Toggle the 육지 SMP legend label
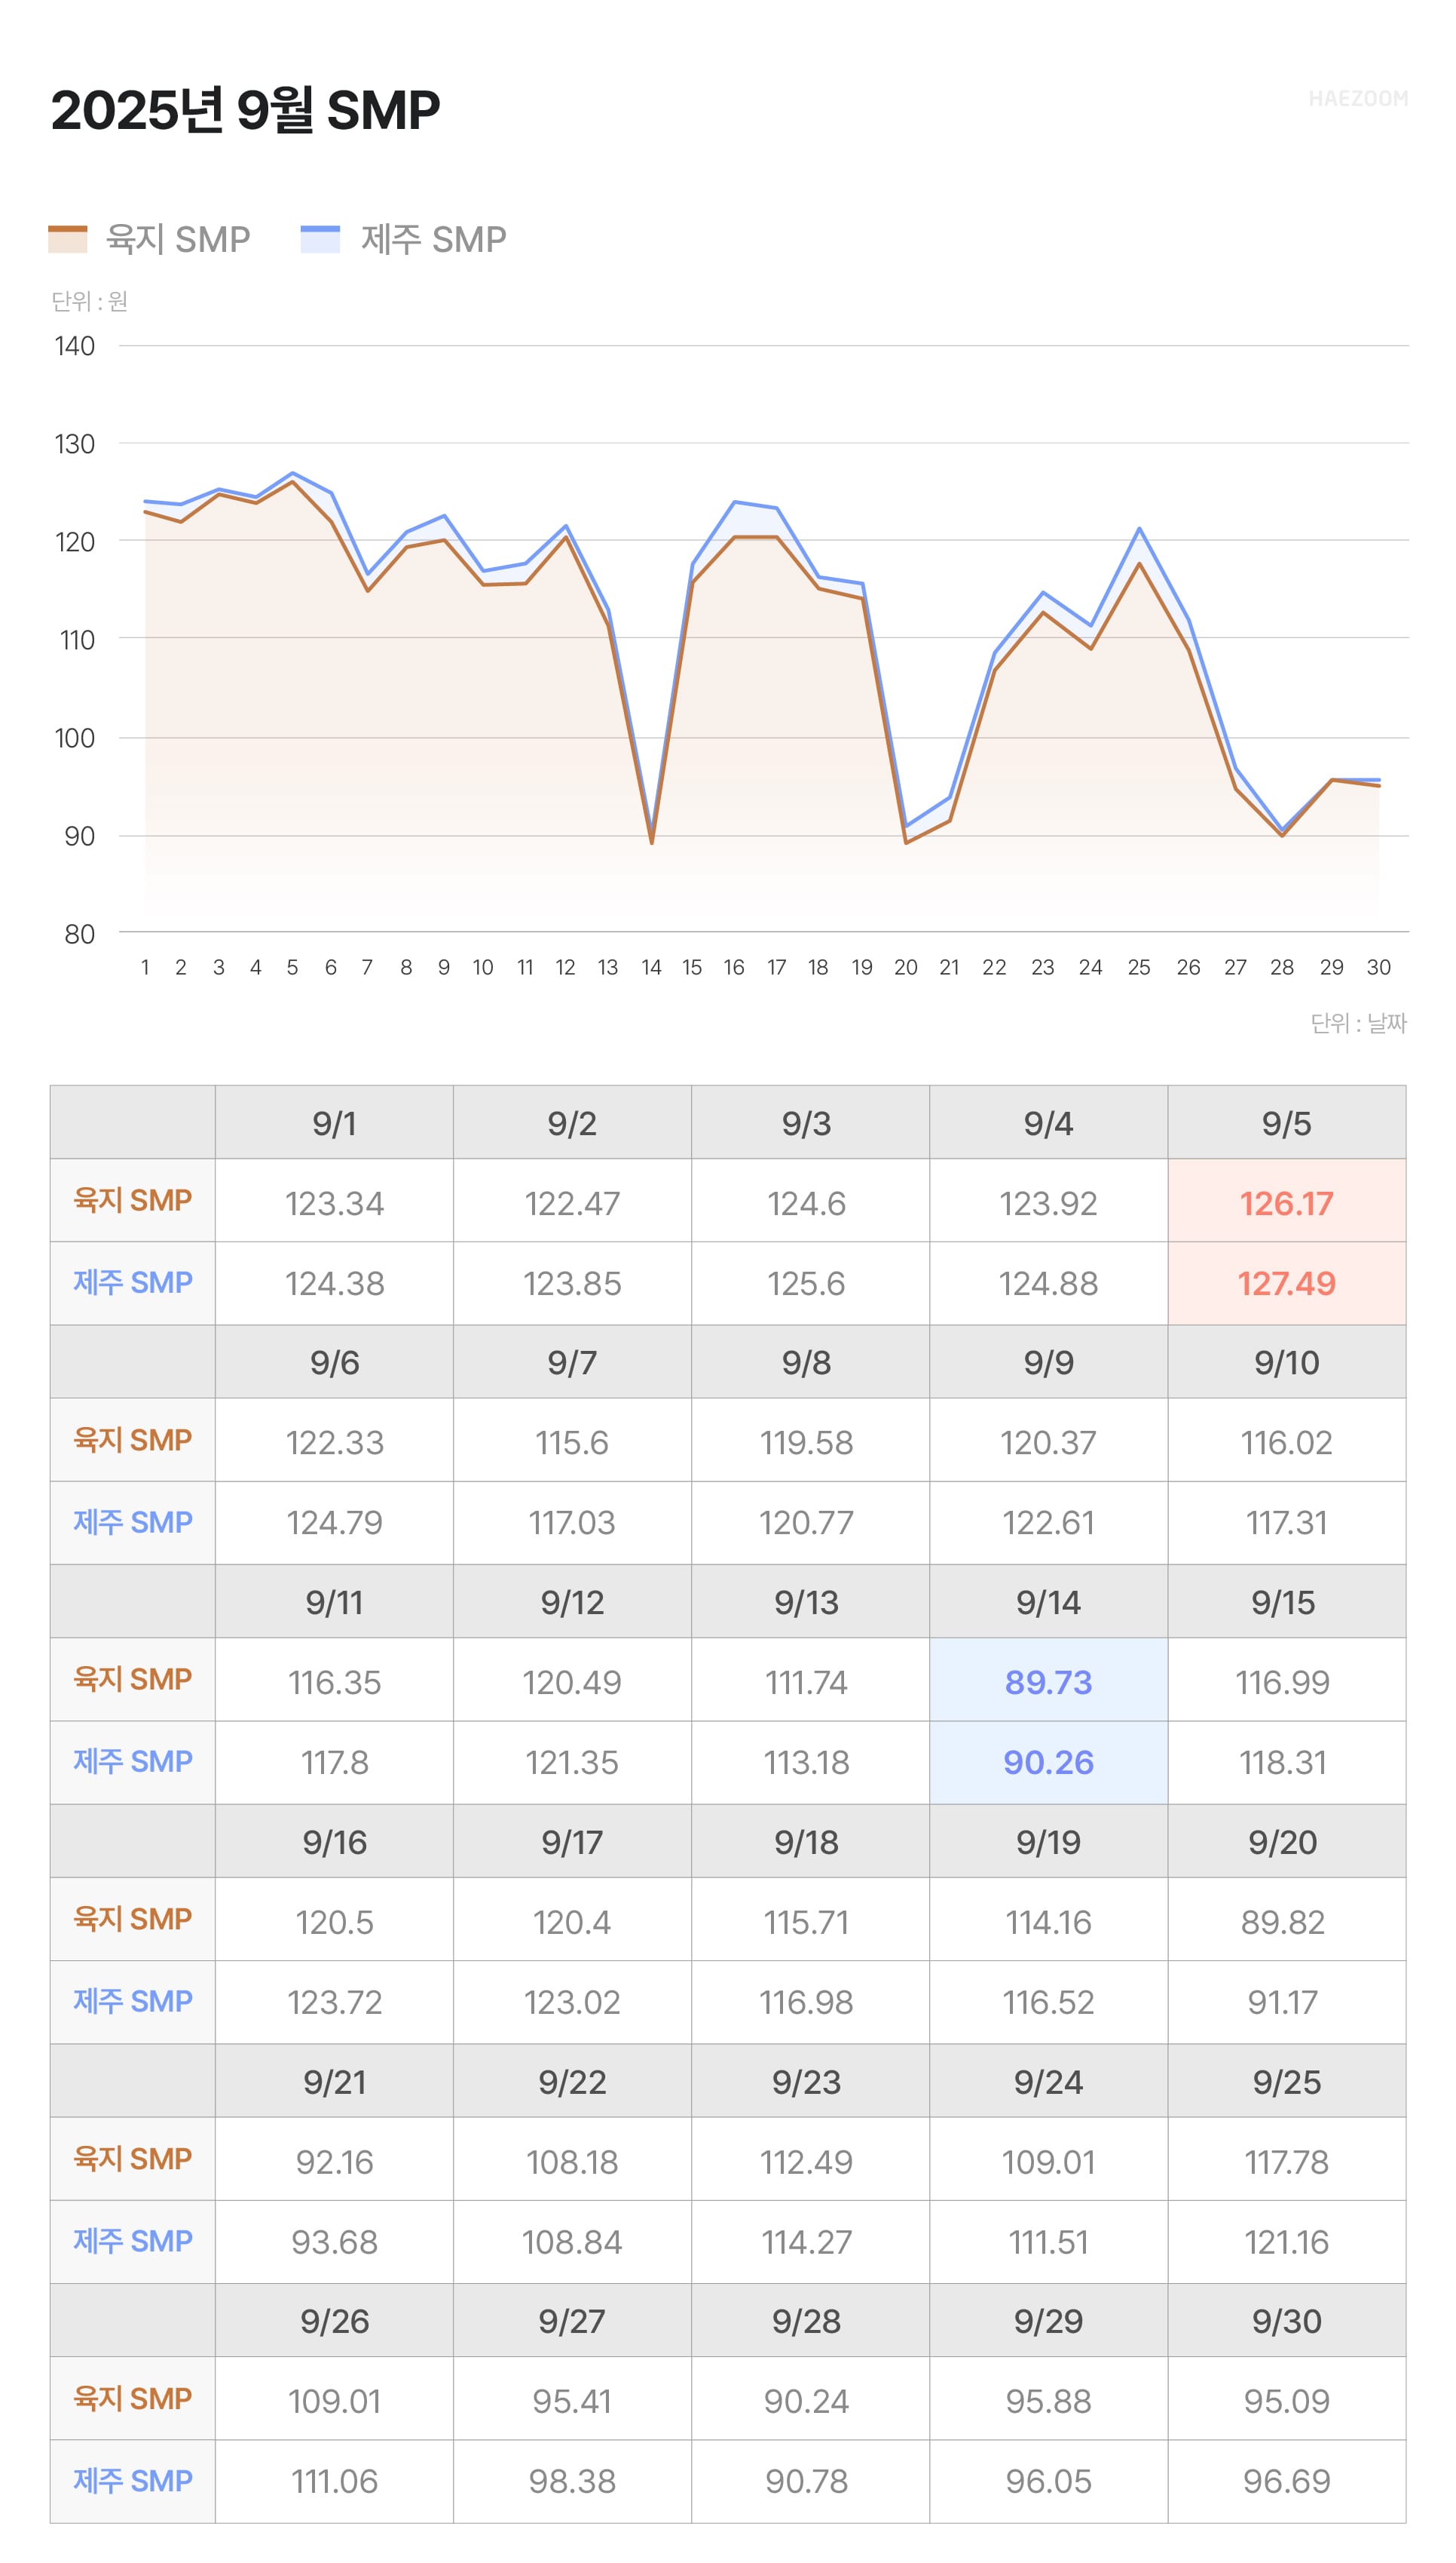Viewport: 1456px width, 2563px height. pos(178,239)
